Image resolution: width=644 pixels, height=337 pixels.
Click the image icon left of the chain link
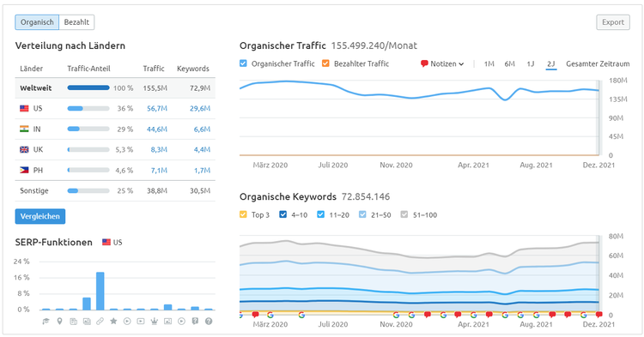coord(87,322)
